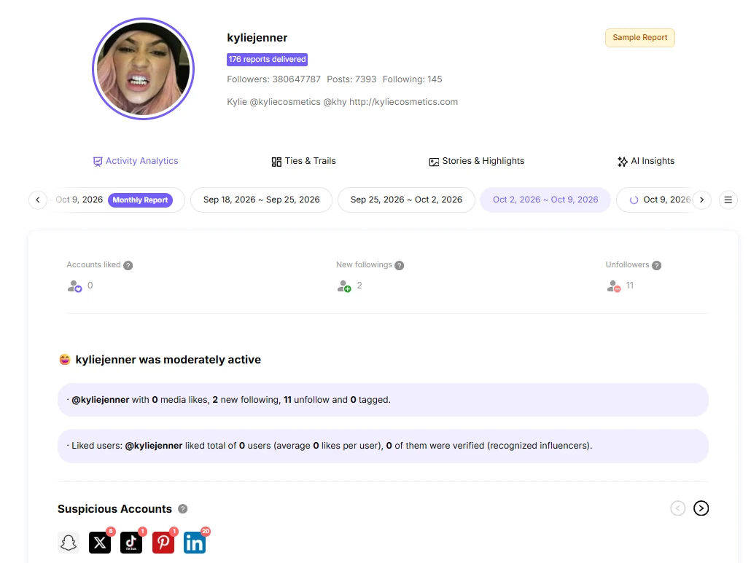Select the Sep 25 ~ Oct 2, 2026 report
Screen dimensions: 751x563
(x=406, y=200)
